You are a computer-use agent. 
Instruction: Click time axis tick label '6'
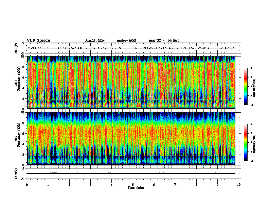pyautogui.click(x=154, y=185)
